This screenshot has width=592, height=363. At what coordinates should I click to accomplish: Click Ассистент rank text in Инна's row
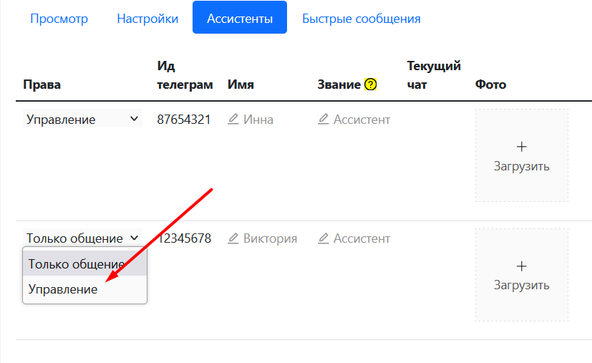(361, 120)
